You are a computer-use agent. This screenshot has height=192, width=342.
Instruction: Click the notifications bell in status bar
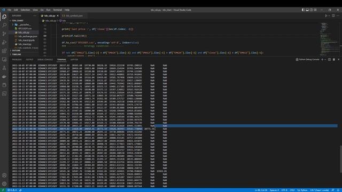pos(338,190)
